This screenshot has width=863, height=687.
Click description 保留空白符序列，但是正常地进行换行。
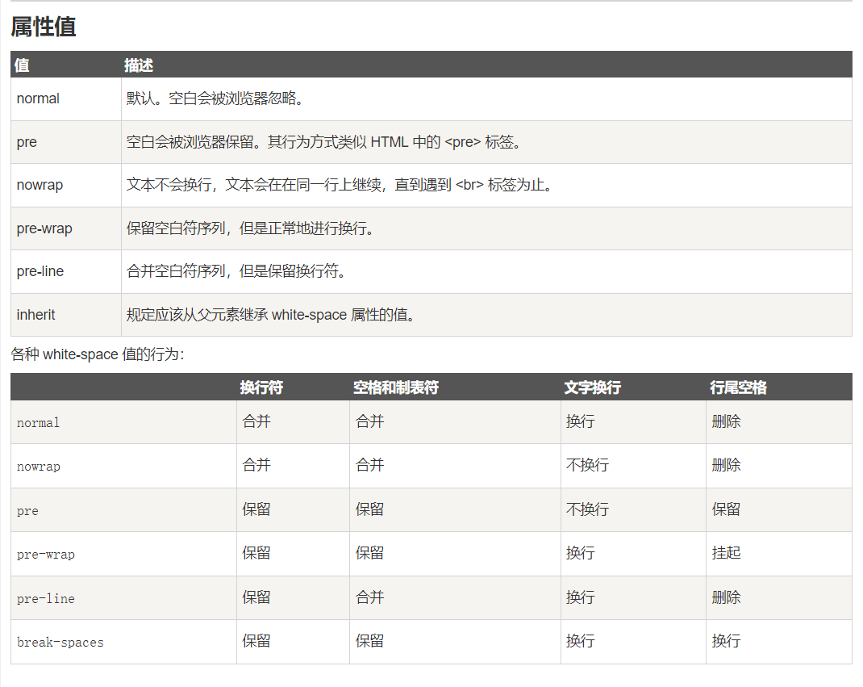coord(250,228)
